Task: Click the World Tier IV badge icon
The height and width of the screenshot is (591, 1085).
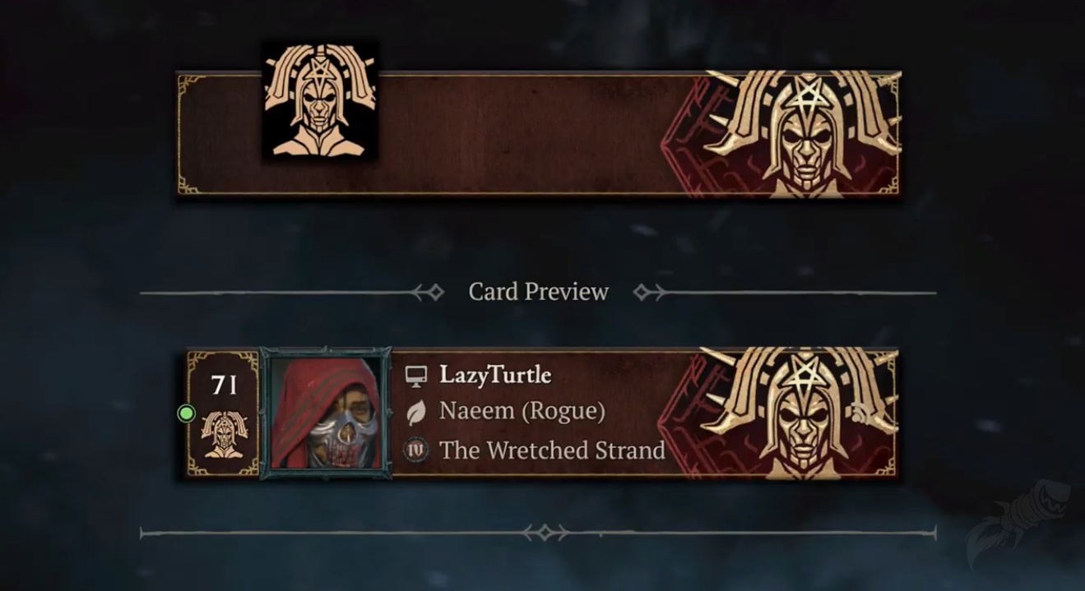Action: coord(416,450)
